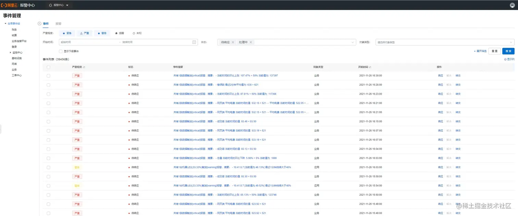Remove the 待响应 status tag
The image size is (518, 216).
233,42
